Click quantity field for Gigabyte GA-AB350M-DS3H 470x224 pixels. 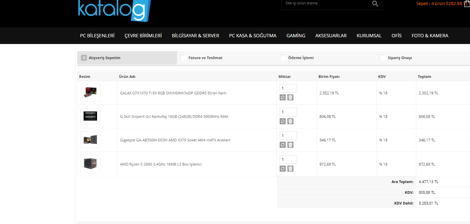click(288, 136)
